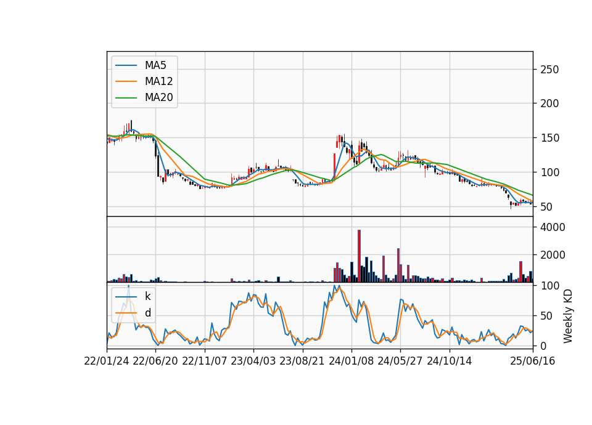The height and width of the screenshot is (425, 592).
Task: Click the 23/04/03 date axis label
Action: click(253, 362)
